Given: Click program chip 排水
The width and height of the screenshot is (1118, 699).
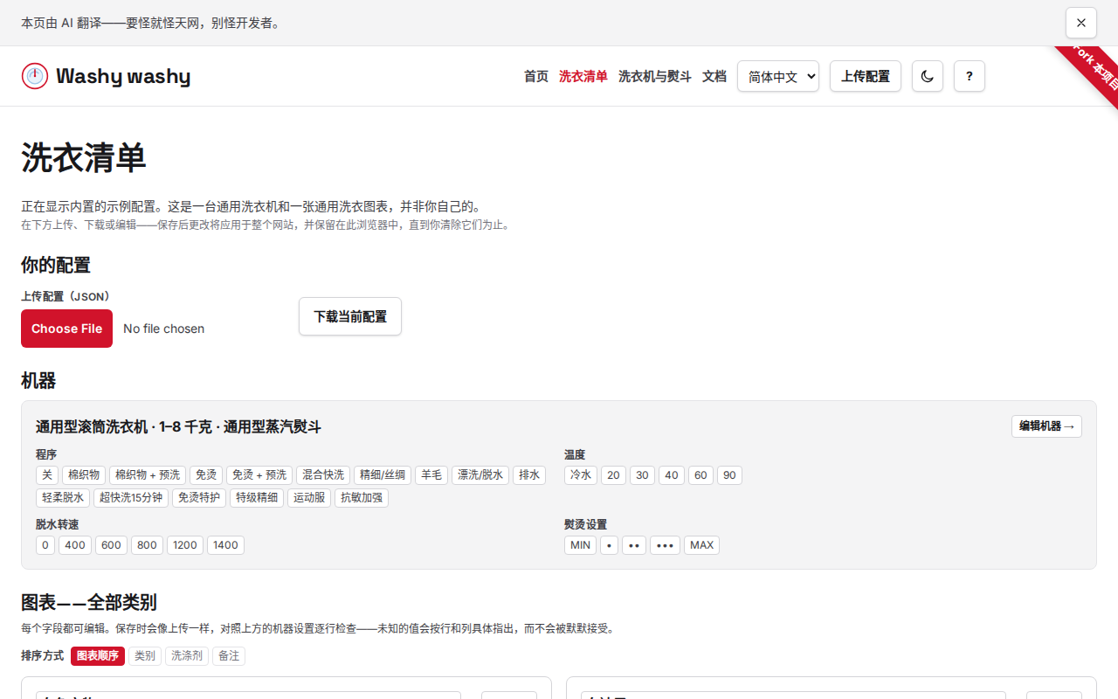Looking at the screenshot, I should (x=529, y=475).
